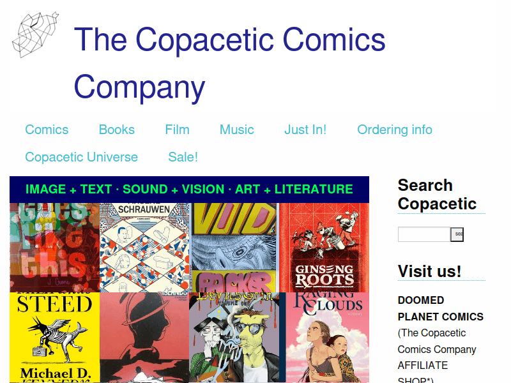Screen dimensions: 511x383
Task: Open the Sale! page
Action: pyautogui.click(x=183, y=157)
